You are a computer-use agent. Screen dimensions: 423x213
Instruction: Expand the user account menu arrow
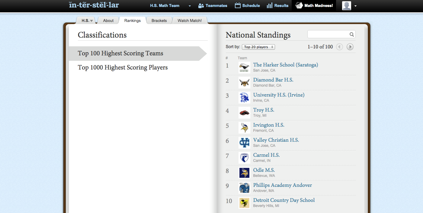pyautogui.click(x=355, y=6)
